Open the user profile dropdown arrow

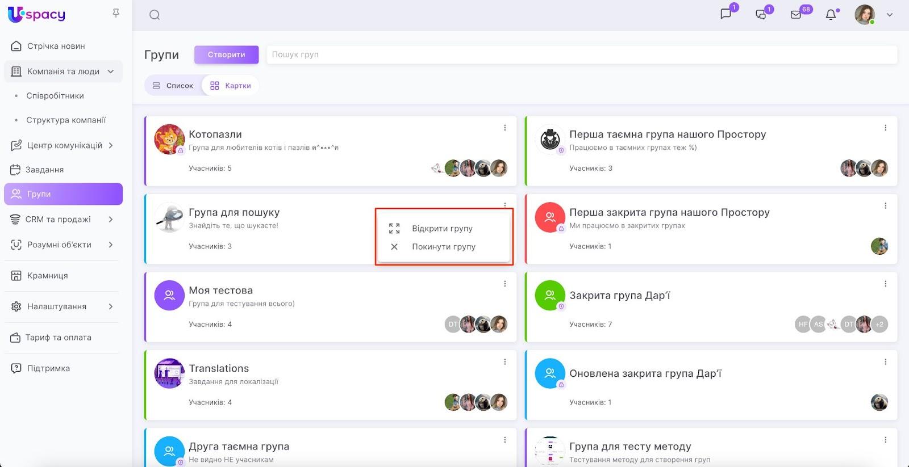point(890,15)
